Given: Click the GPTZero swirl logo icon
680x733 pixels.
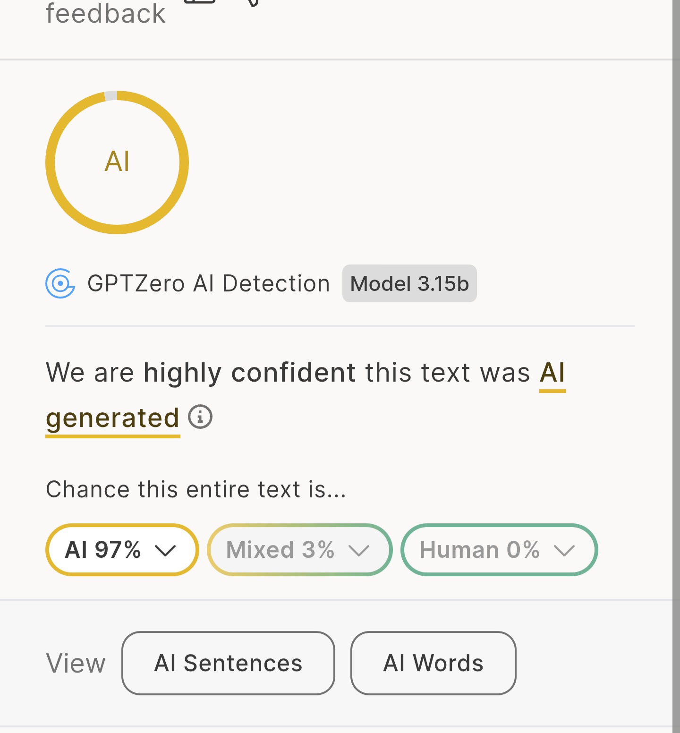Looking at the screenshot, I should [x=60, y=283].
